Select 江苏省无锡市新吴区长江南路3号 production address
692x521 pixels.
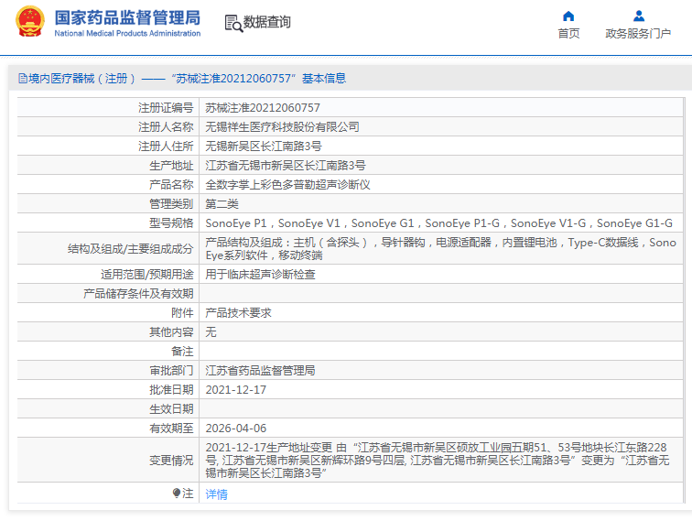286,166
